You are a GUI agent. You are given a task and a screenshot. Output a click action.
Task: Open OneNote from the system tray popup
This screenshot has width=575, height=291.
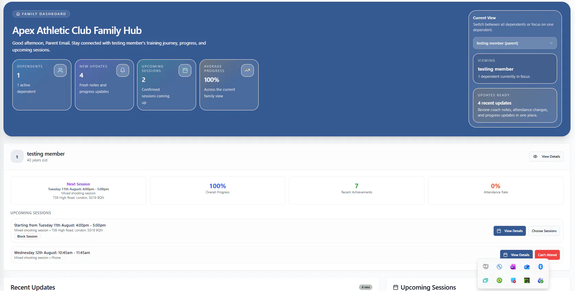tap(513, 267)
